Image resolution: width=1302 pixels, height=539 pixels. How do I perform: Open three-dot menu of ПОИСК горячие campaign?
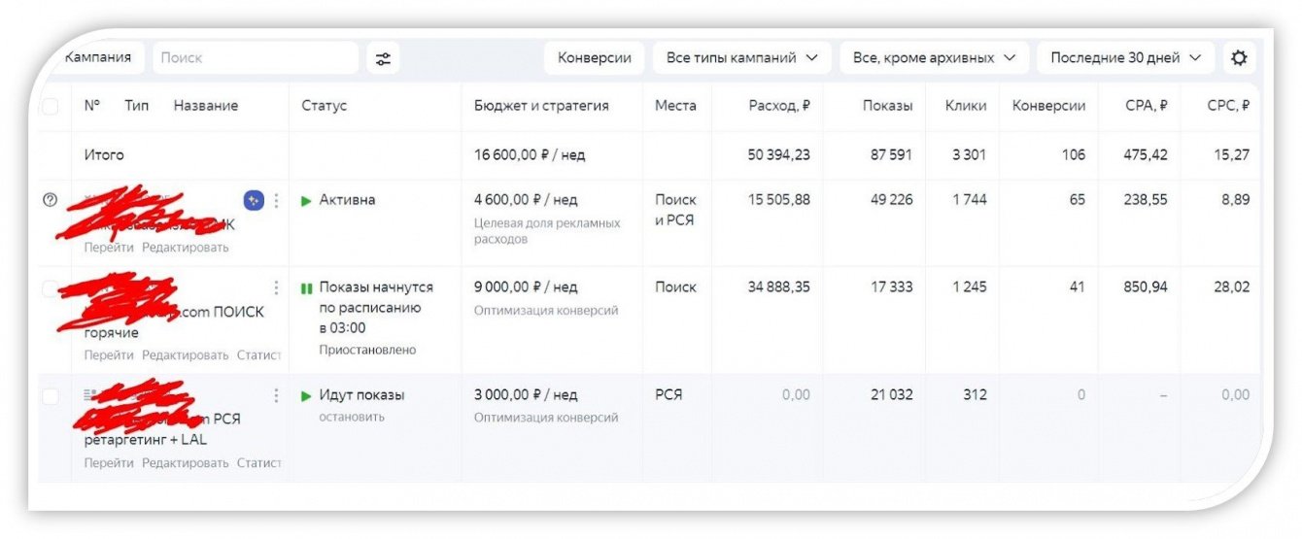276,288
